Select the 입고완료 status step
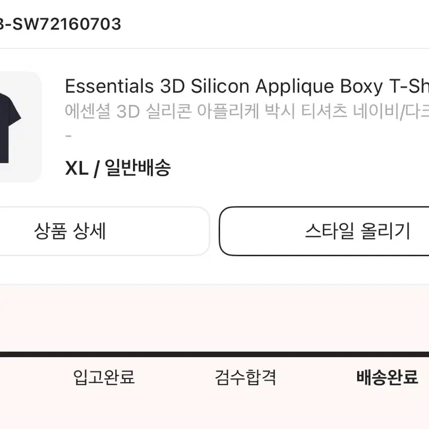 (104, 378)
